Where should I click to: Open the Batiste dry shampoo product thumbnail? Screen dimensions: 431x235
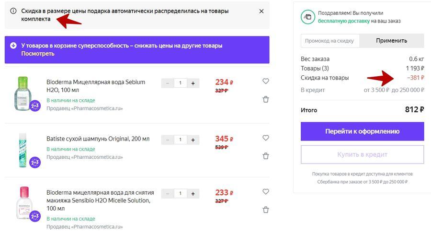point(23,150)
